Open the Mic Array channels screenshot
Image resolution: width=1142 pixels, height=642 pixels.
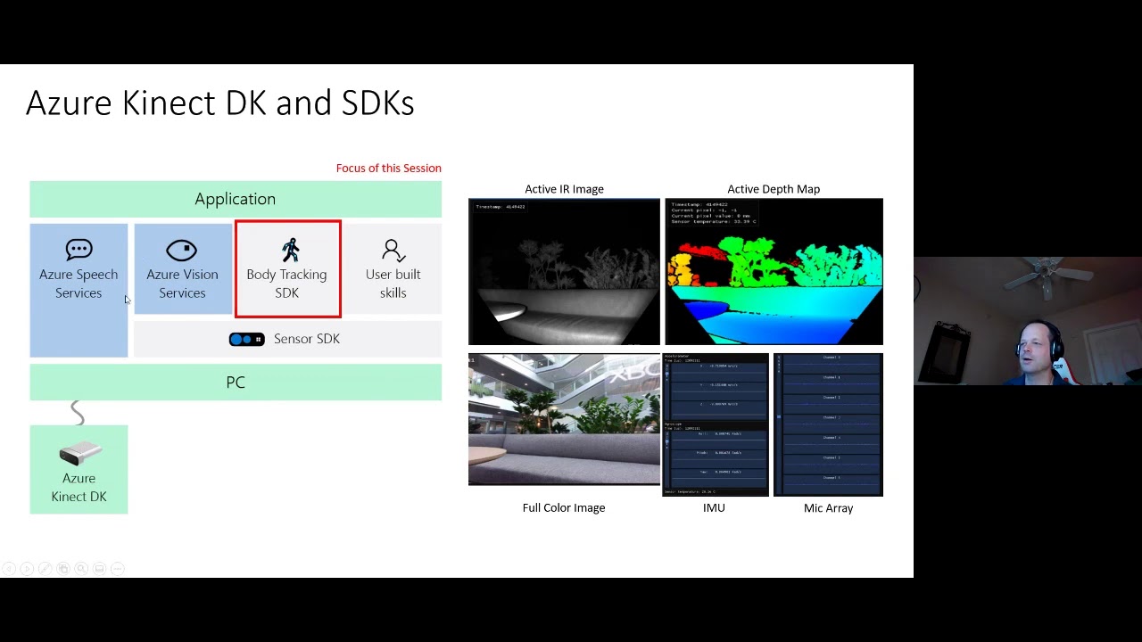pyautogui.click(x=828, y=424)
